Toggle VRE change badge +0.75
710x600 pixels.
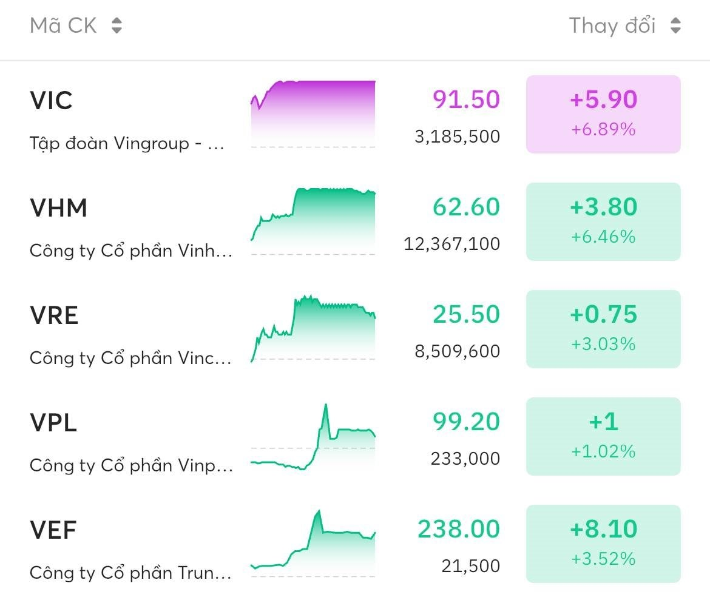pyautogui.click(x=603, y=329)
